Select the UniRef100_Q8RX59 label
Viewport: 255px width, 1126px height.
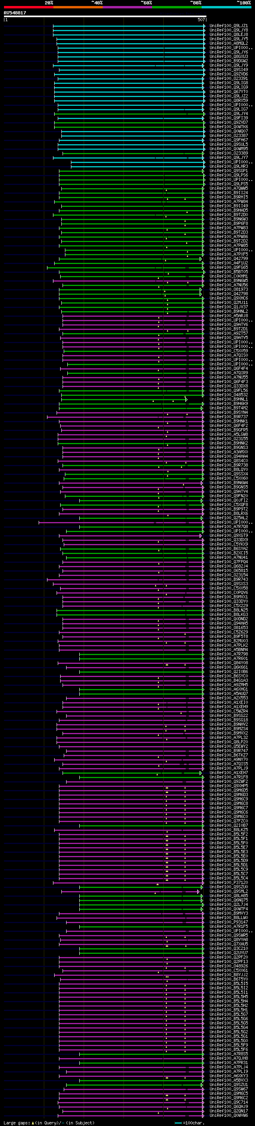[229, 101]
